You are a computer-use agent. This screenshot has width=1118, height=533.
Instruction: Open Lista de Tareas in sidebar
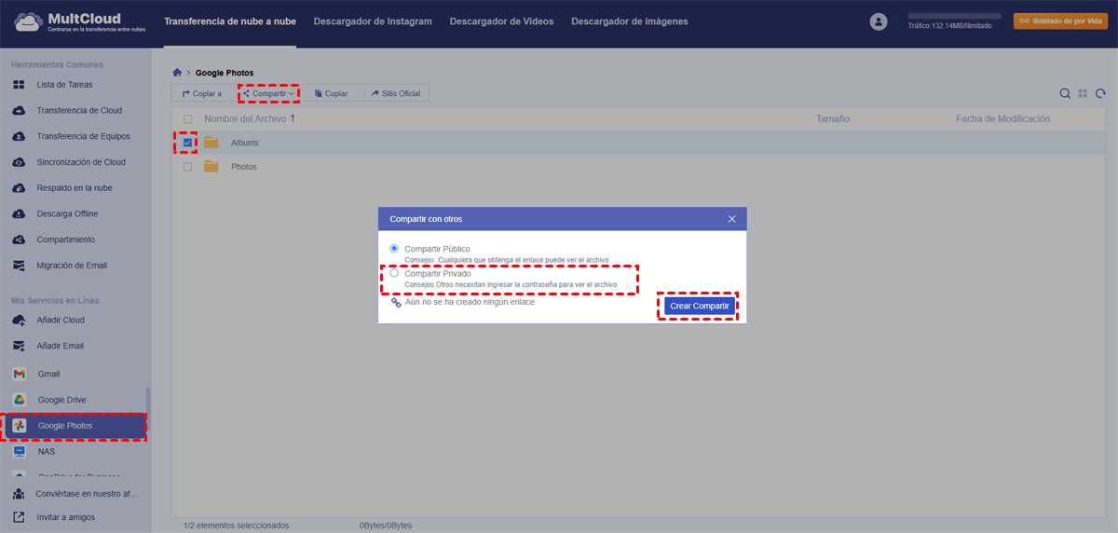pyautogui.click(x=64, y=85)
